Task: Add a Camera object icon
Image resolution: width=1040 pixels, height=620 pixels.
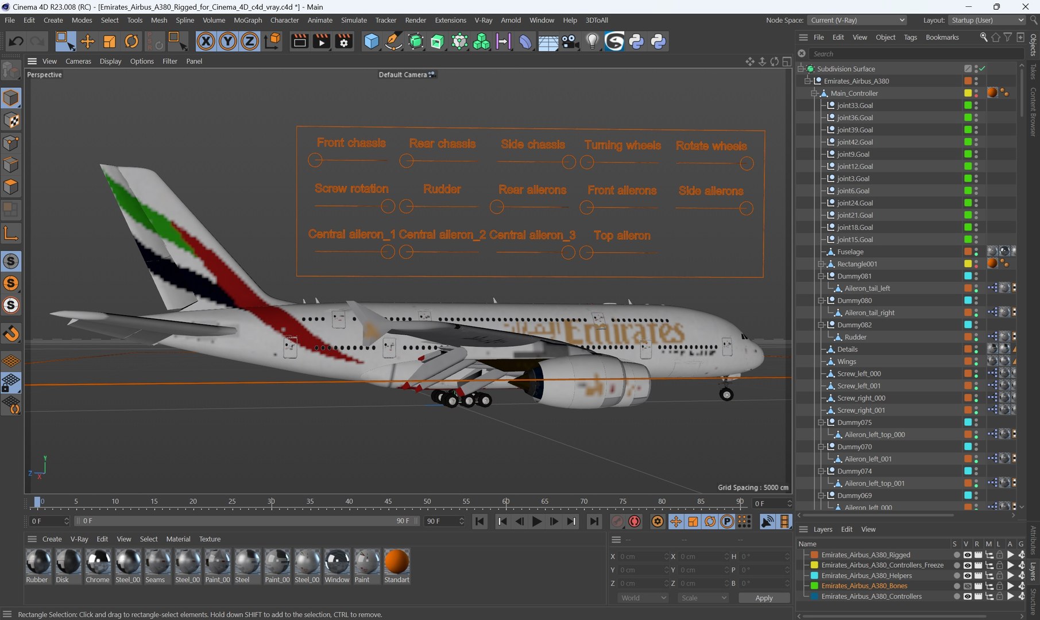Action: [570, 41]
